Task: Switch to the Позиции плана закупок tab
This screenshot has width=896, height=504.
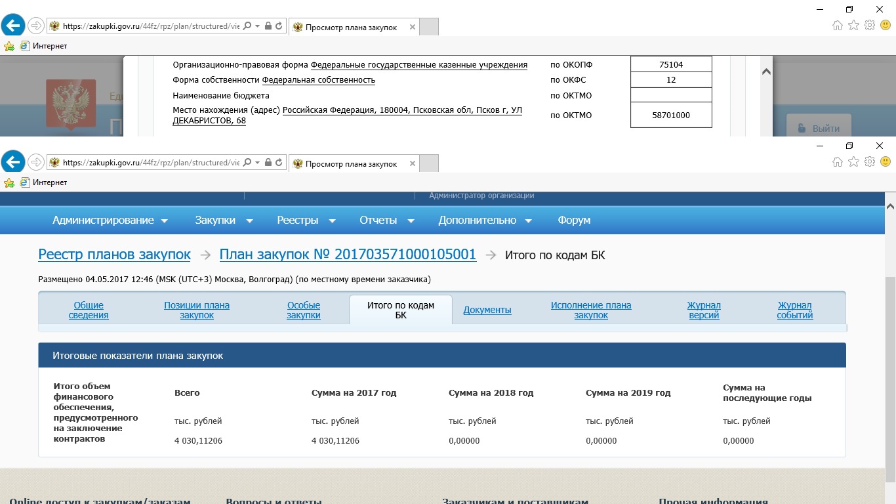Action: pyautogui.click(x=197, y=310)
